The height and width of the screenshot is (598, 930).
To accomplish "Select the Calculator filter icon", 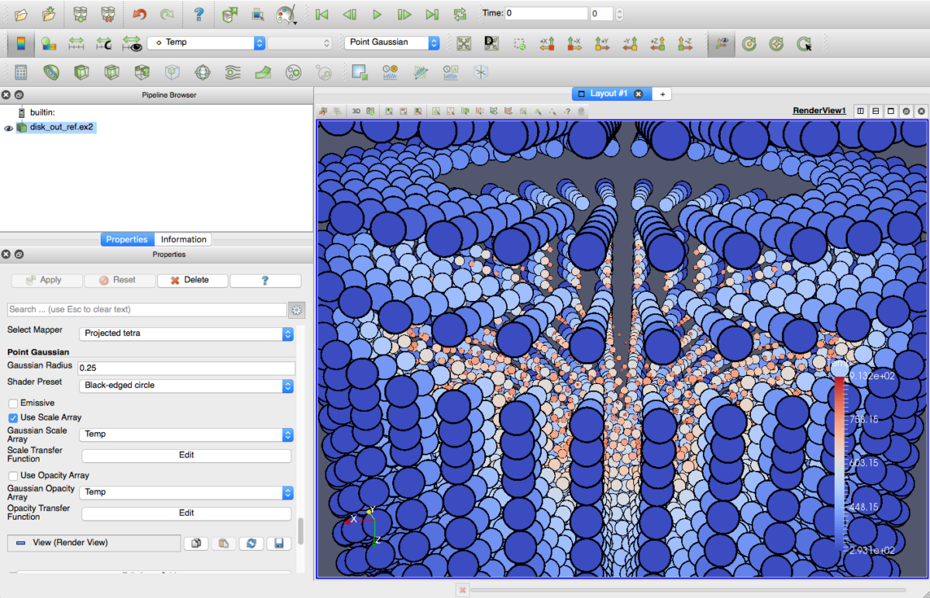I will click(21, 72).
